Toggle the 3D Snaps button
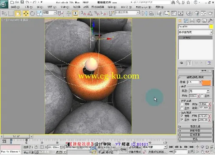 point(84,13)
